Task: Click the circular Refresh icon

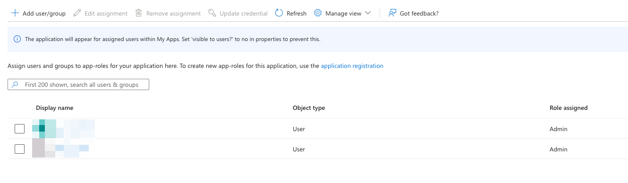Action: (279, 13)
